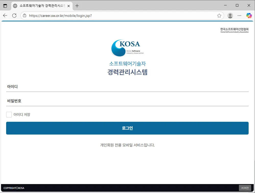Enable the 아이디 저장 checkbox
255x193 pixels.
tap(9, 114)
